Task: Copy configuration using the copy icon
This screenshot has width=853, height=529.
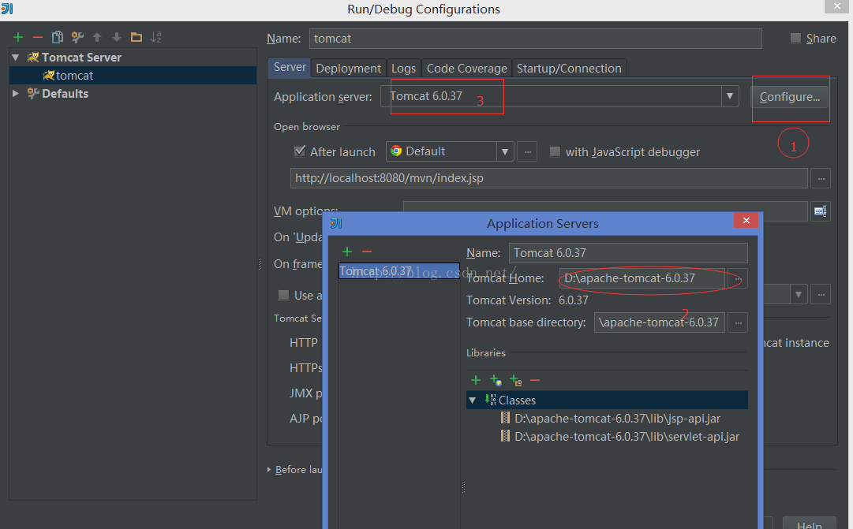Action: click(57, 37)
